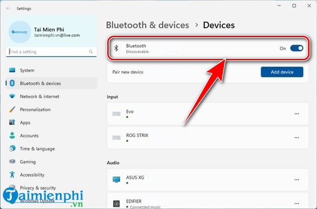Click the Pair new device label
The height and width of the screenshot is (209, 317).
click(128, 72)
